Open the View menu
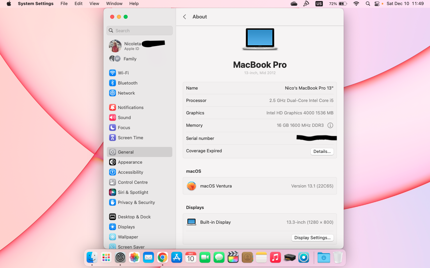 (x=94, y=4)
